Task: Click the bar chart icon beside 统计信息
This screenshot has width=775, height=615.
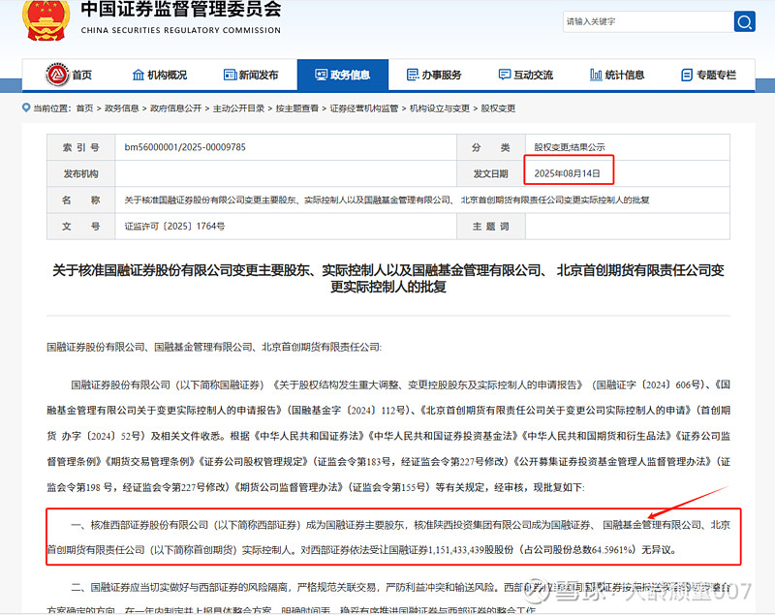Action: tap(596, 76)
